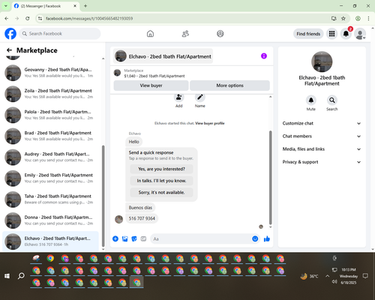The height and width of the screenshot is (300, 375).
Task: Click the Buenos dias message
Action: click(140, 208)
